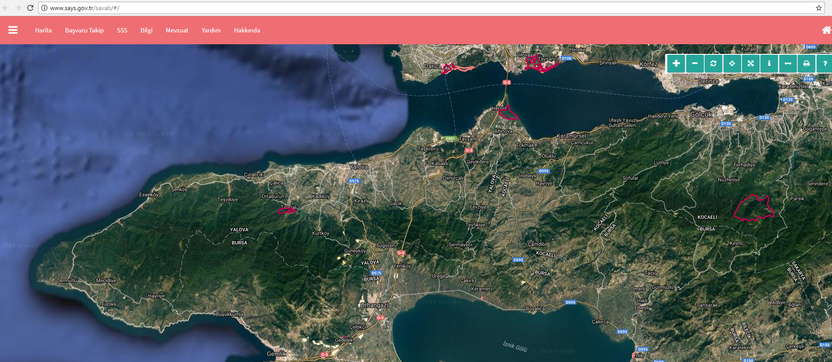The image size is (832, 362).
Task: Click the Çınarcık label on map
Action: pos(254,174)
